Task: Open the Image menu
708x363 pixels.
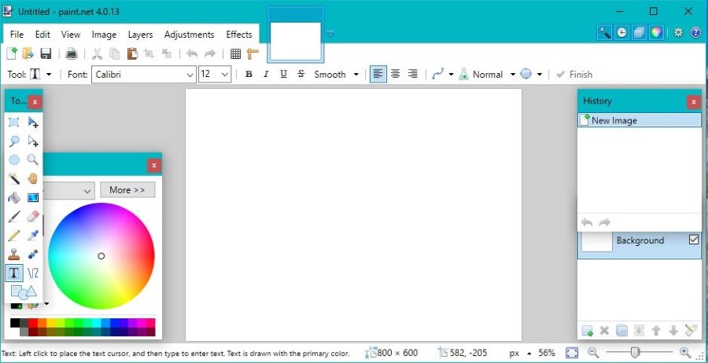Action: (x=104, y=35)
